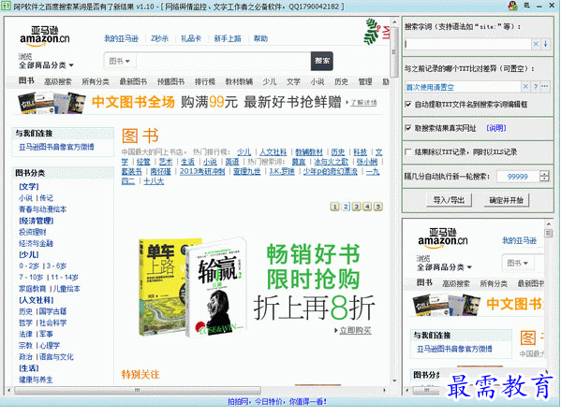Open 最新图书 in the book nav bar
This screenshot has height=416, width=561.
coord(133,81)
